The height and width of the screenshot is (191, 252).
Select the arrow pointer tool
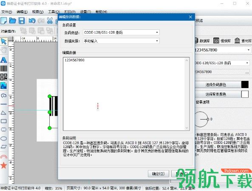point(4,41)
